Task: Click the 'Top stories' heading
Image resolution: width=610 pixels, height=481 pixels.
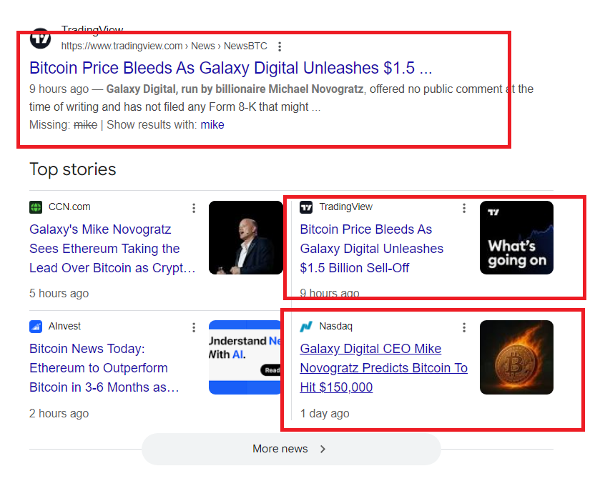Action: (x=73, y=169)
